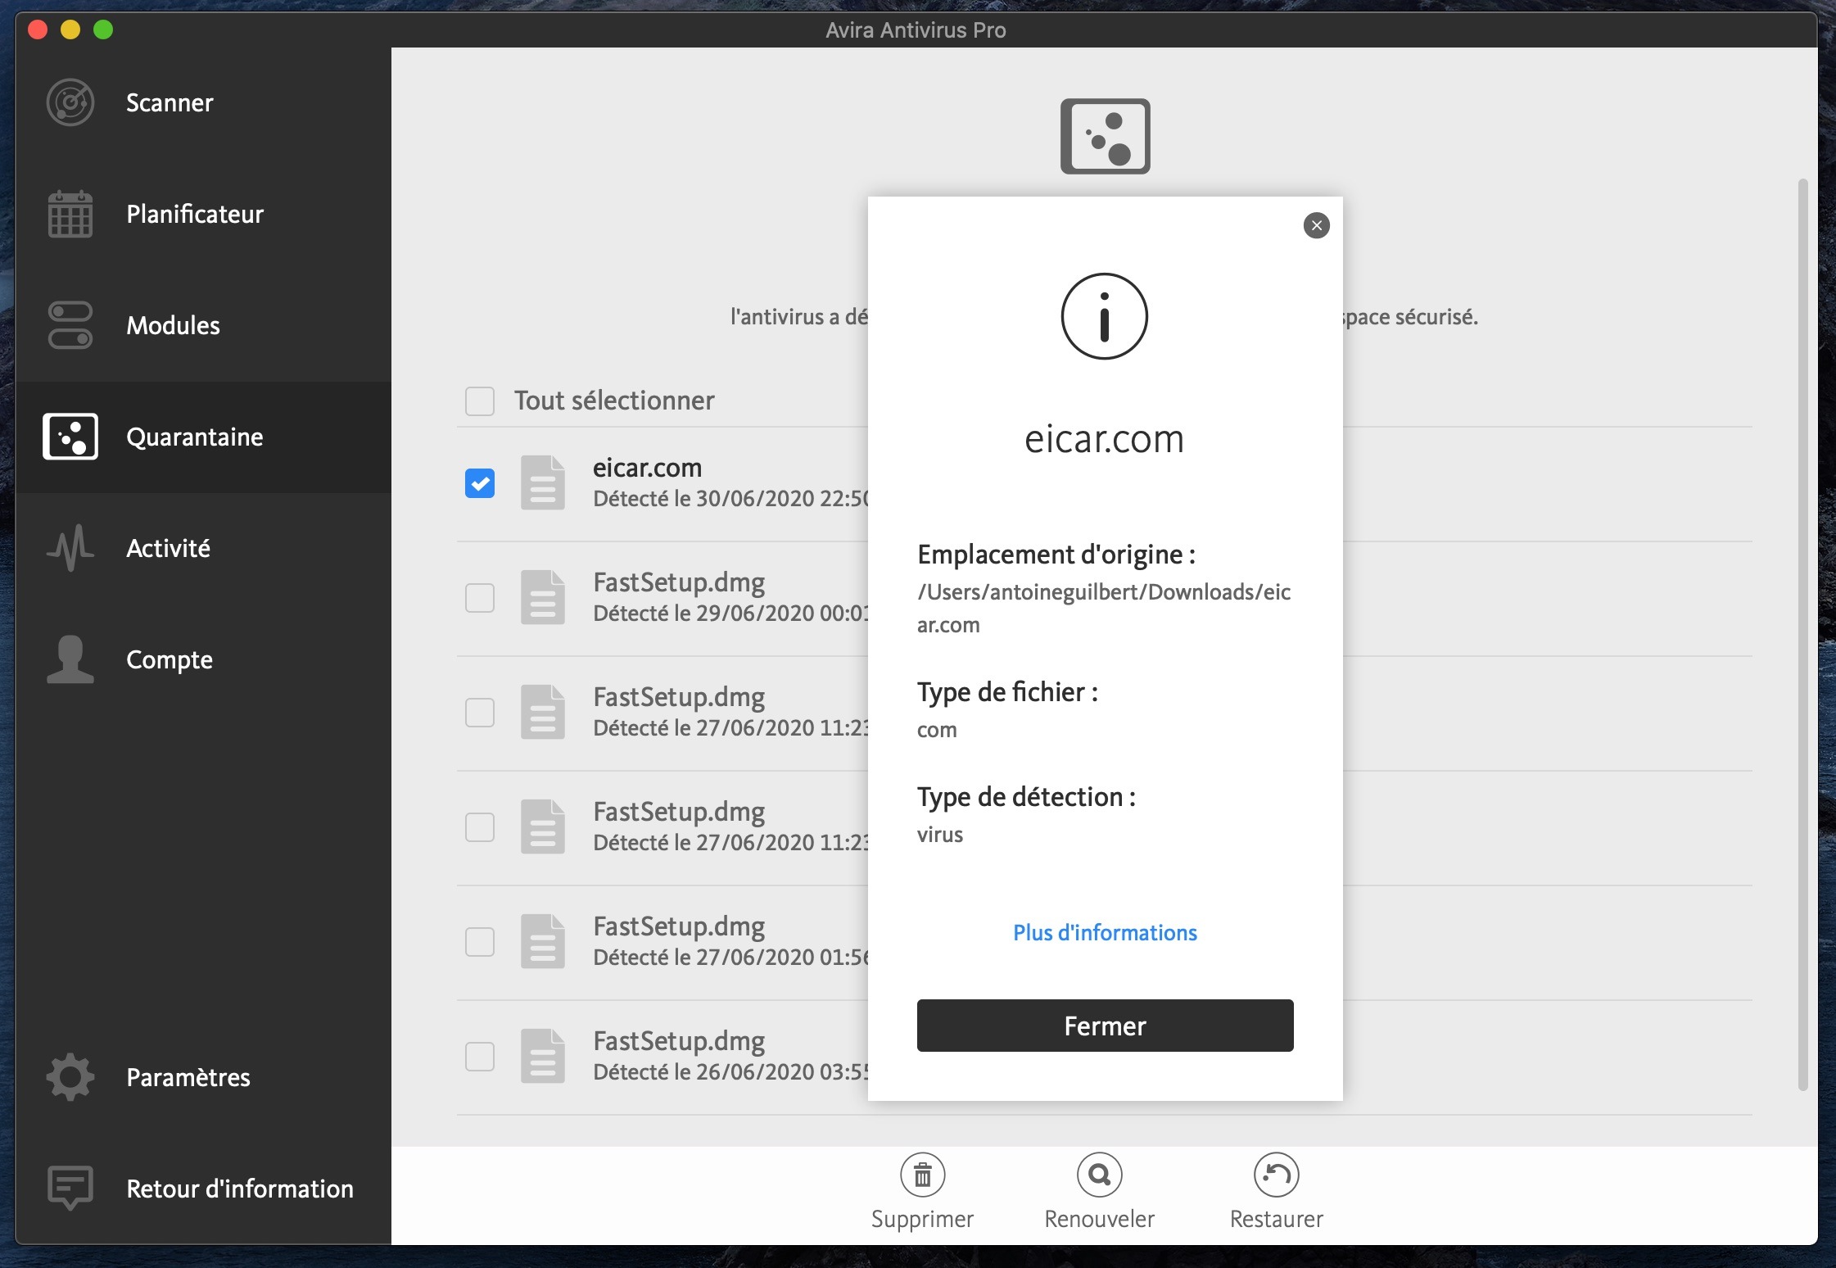Viewport: 1836px width, 1268px height.
Task: Open the Compte section
Action: [203, 659]
